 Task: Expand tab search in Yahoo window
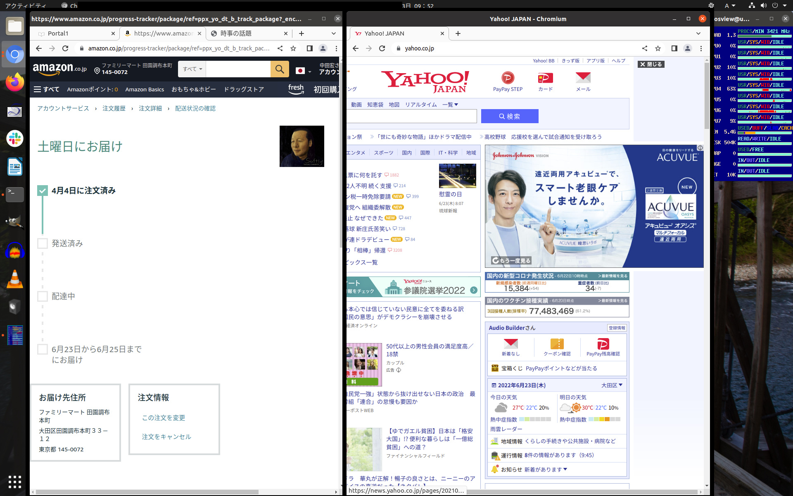(x=698, y=33)
